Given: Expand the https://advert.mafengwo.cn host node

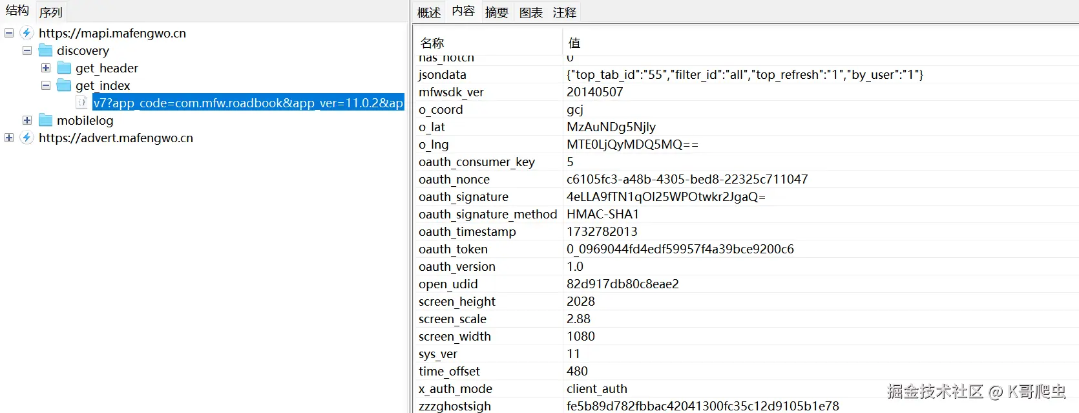Looking at the screenshot, I should tap(9, 138).
